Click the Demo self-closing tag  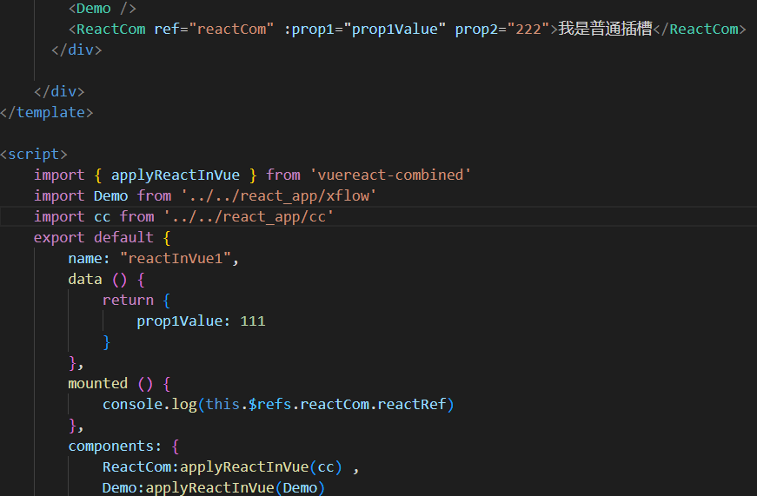[x=103, y=8]
